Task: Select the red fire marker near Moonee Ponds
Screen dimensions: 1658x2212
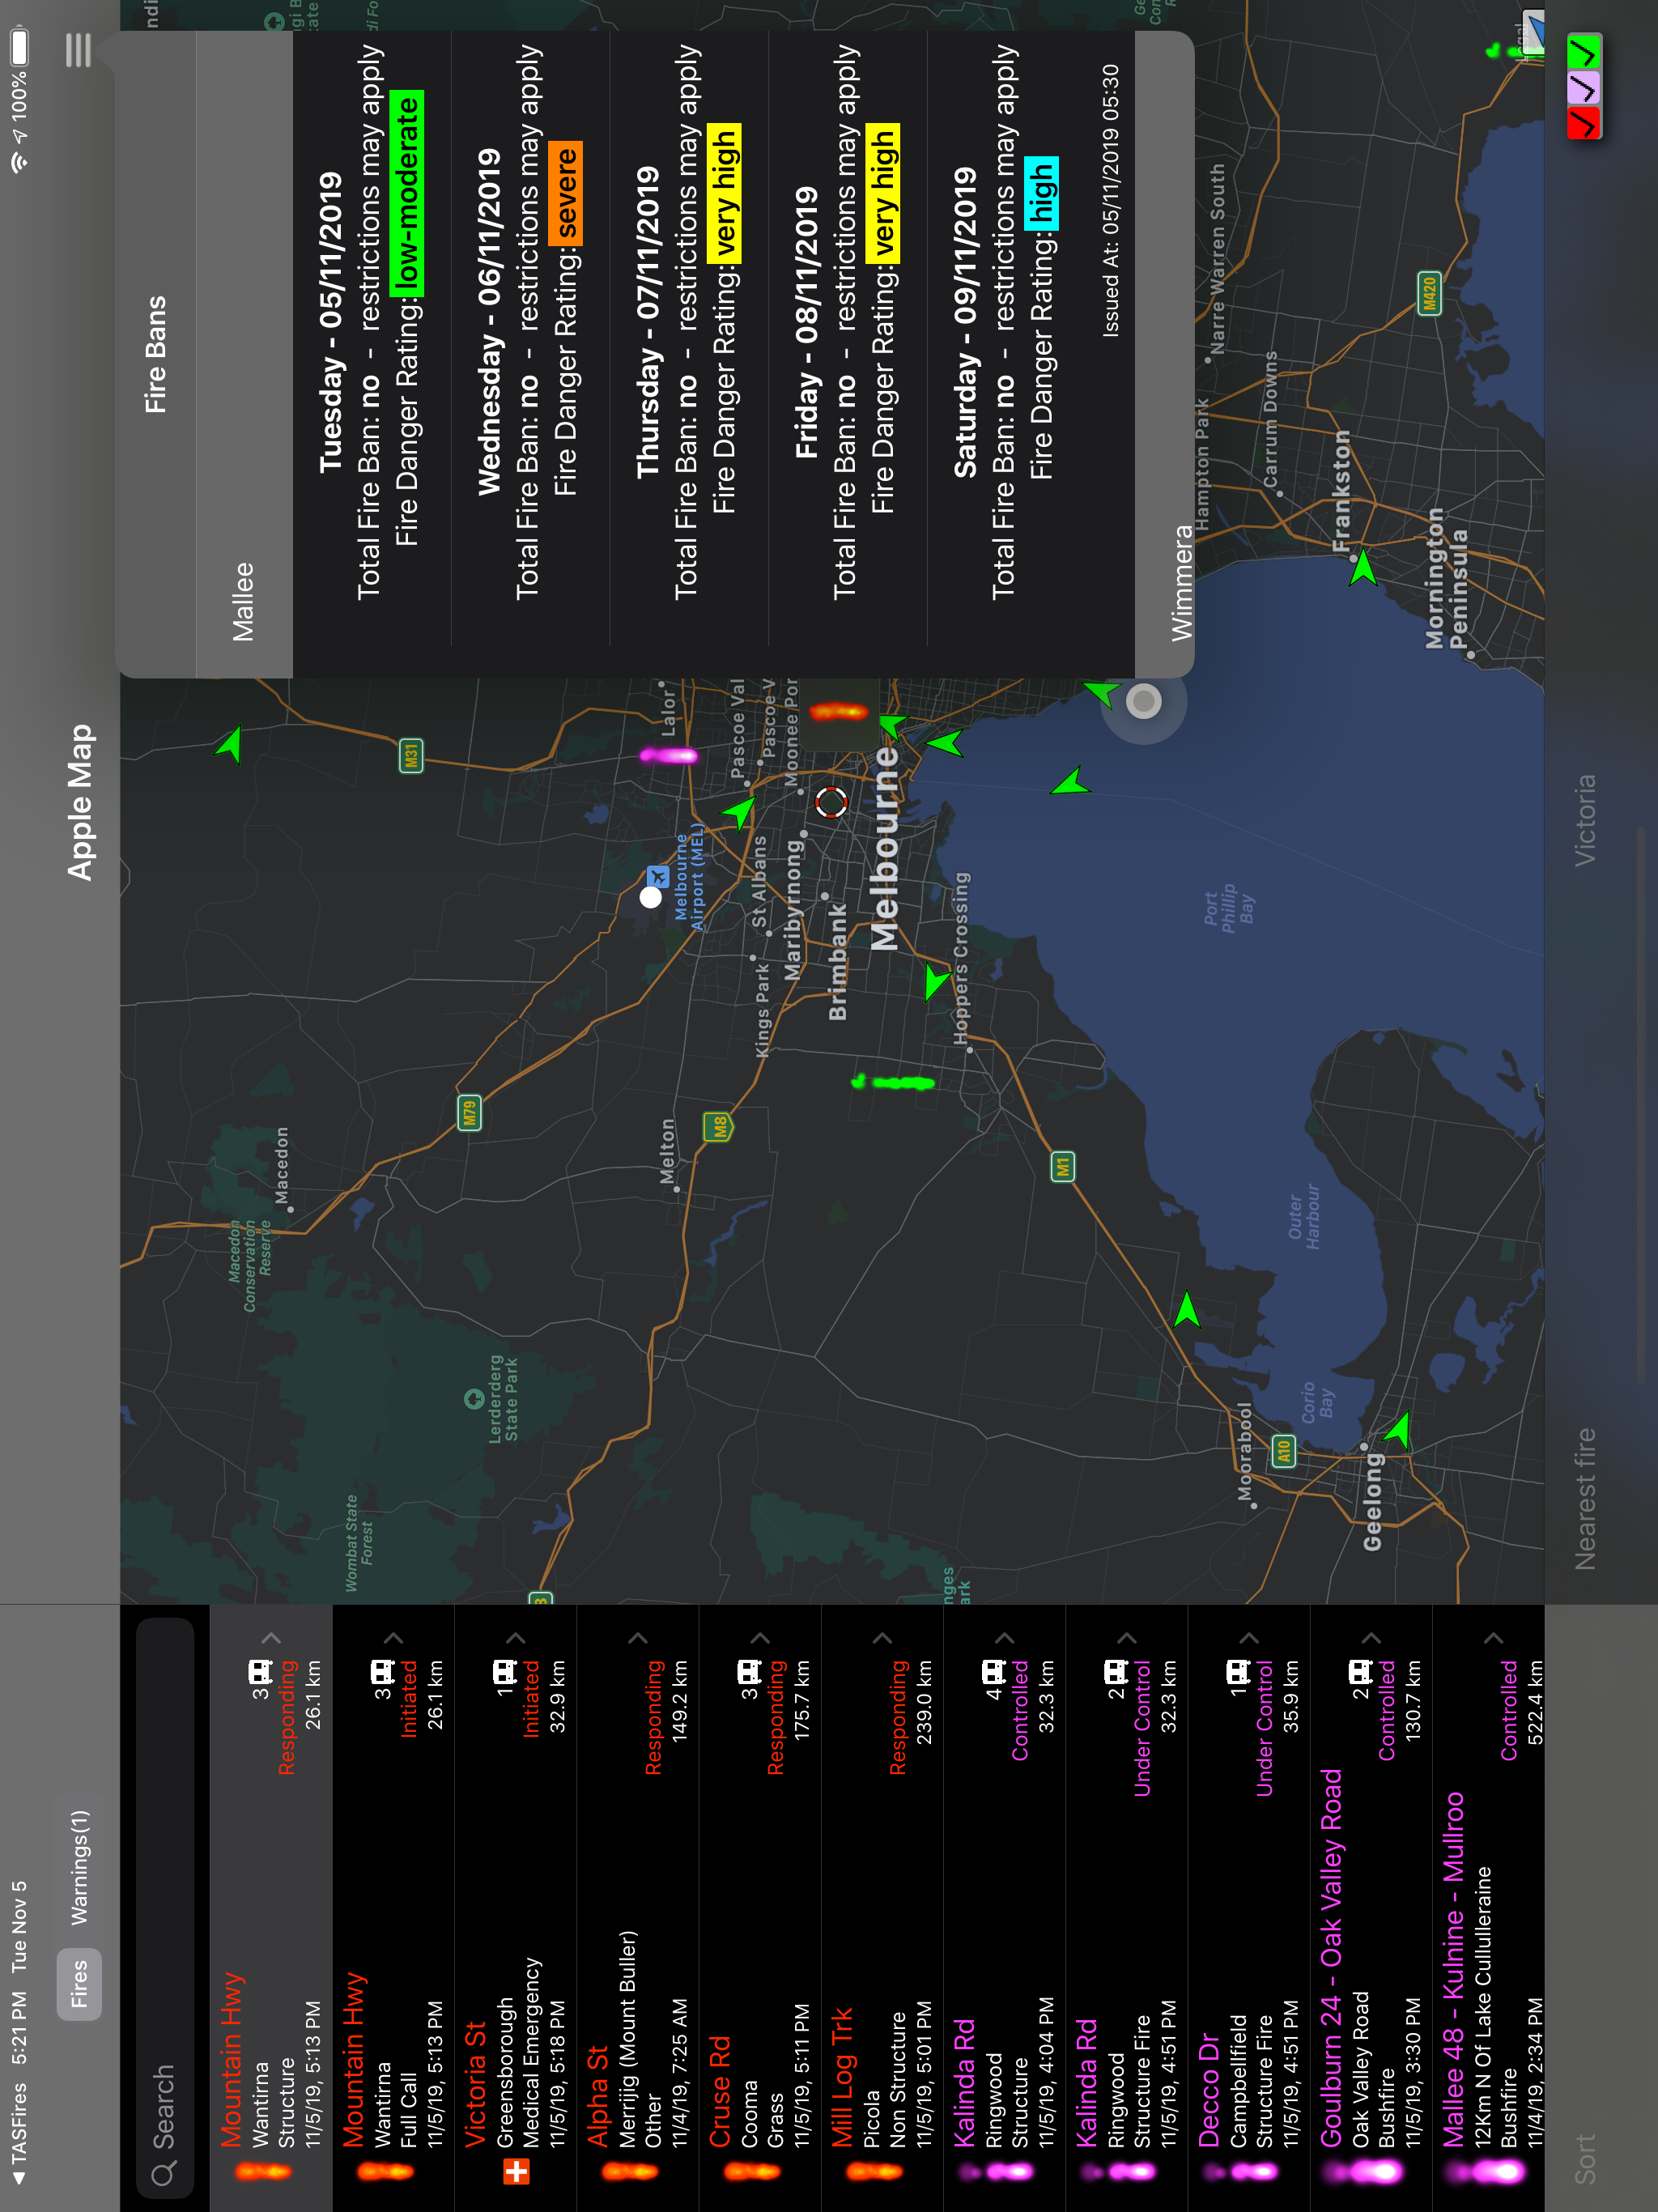Action: pyautogui.click(x=839, y=712)
